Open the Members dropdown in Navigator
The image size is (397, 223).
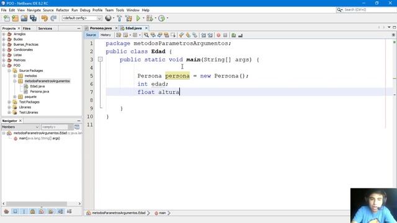pos(20,127)
